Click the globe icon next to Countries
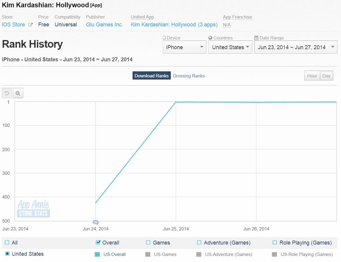The image size is (341, 262). [x=210, y=38]
